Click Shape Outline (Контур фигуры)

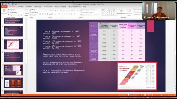pyautogui.click(x=138, y=12)
